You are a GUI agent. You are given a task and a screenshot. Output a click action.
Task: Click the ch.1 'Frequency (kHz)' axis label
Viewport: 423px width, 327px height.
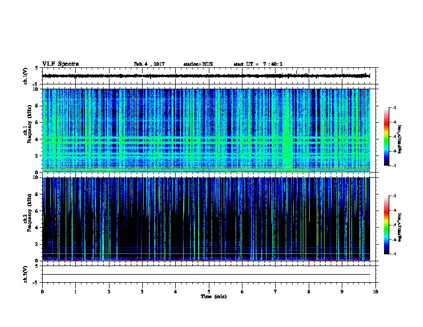[29, 124]
